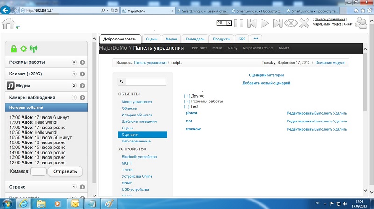
Task: Select Сценарии in the left objects menu
Action: coord(142,135)
